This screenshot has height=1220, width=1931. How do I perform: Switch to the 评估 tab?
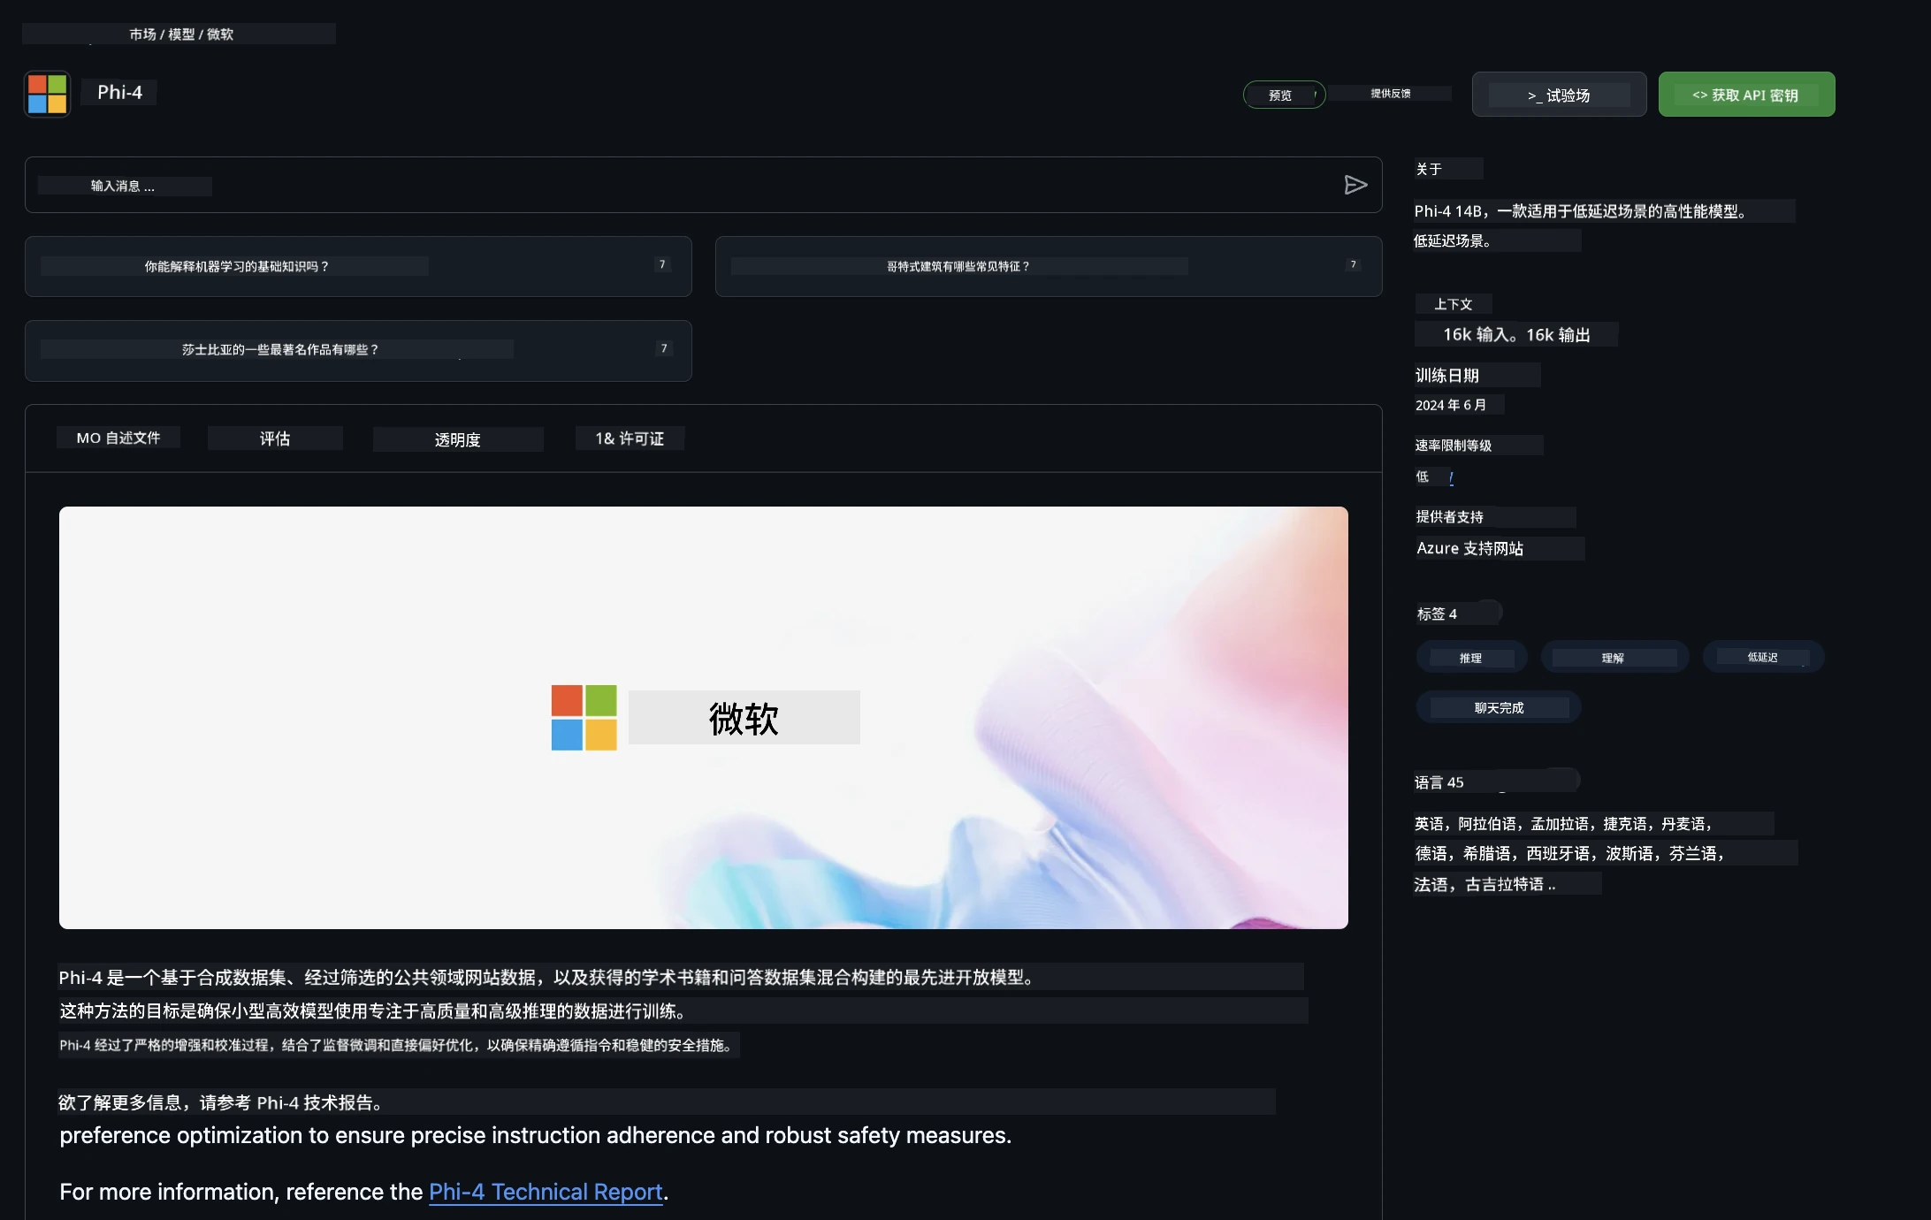point(275,438)
